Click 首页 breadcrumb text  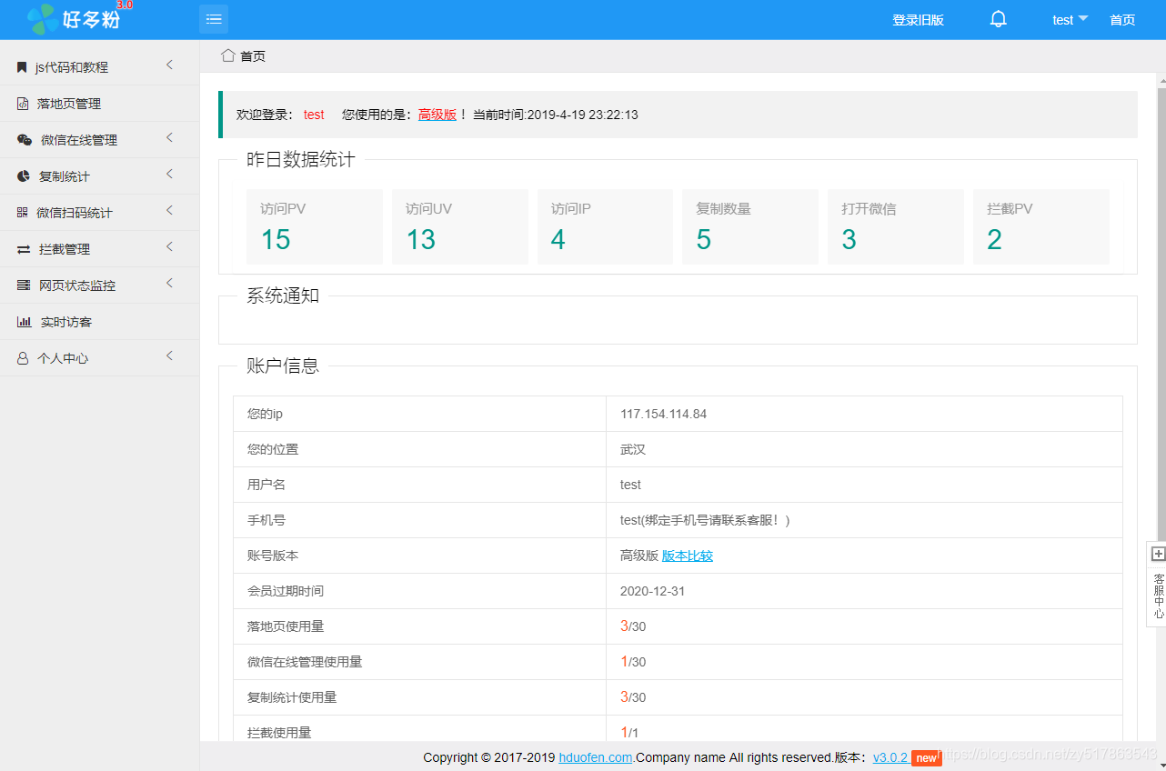coord(253,56)
